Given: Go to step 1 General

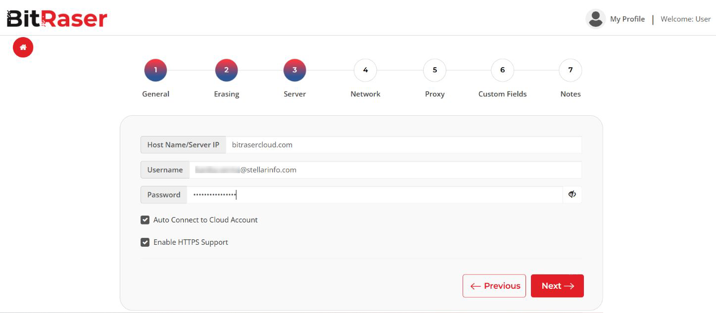Looking at the screenshot, I should 155,70.
